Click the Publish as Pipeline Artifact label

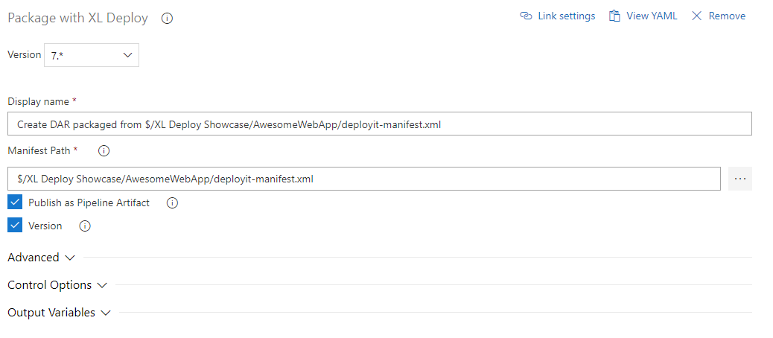tap(89, 203)
